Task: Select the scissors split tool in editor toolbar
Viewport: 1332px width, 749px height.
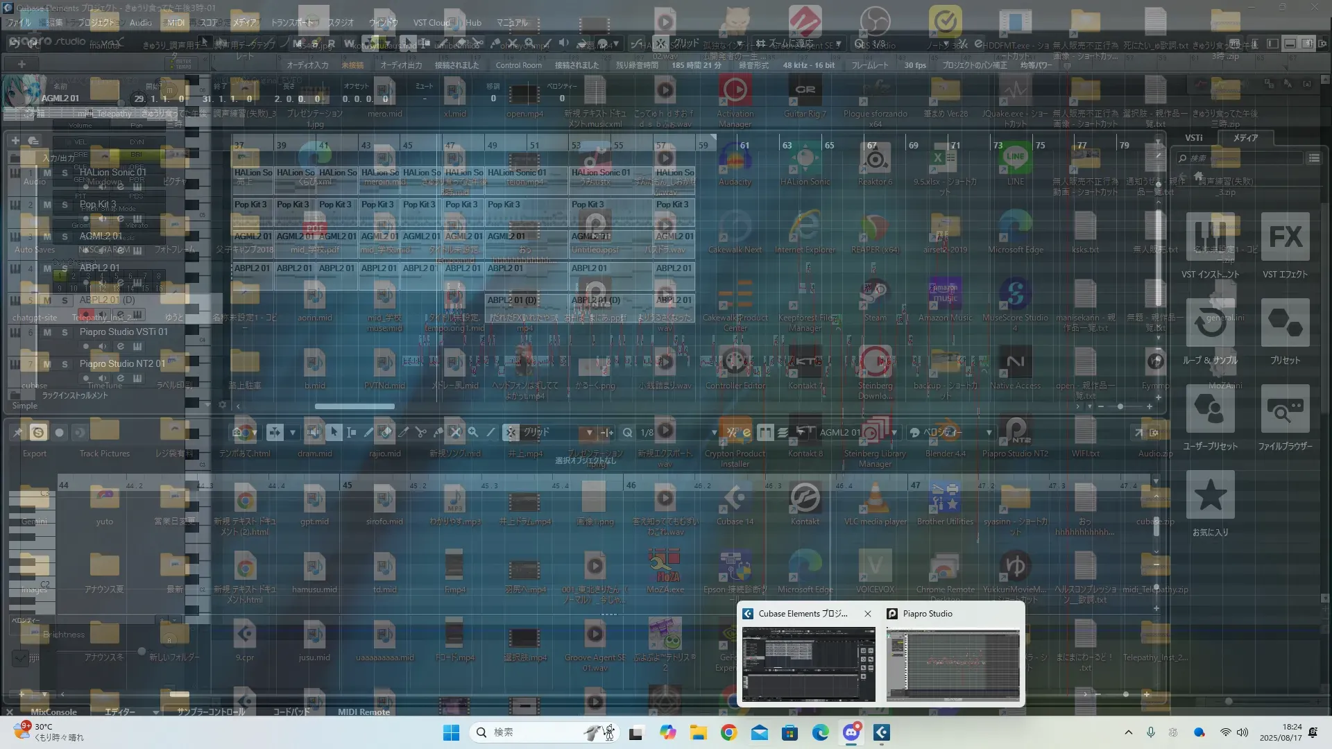Action: [420, 432]
